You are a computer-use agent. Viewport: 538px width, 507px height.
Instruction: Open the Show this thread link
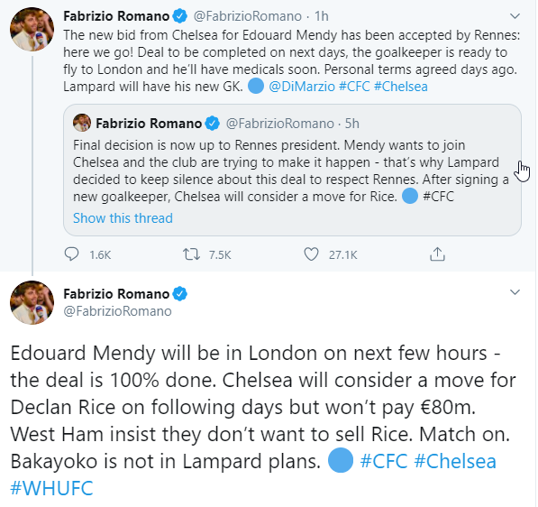(x=123, y=218)
